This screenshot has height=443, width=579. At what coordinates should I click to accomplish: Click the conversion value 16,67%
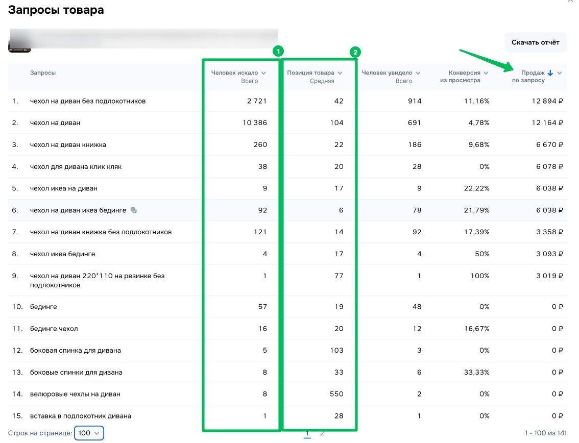[477, 328]
